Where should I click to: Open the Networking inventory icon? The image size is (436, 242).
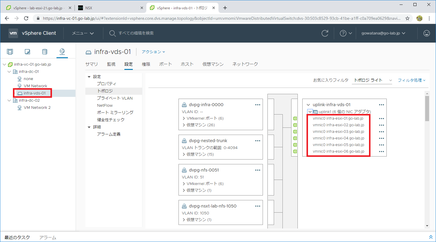62,52
